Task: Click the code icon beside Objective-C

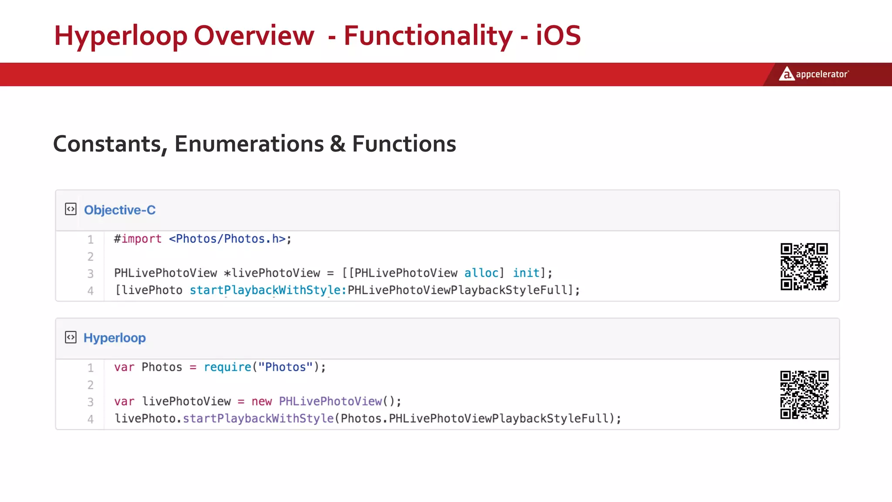Action: 71,209
